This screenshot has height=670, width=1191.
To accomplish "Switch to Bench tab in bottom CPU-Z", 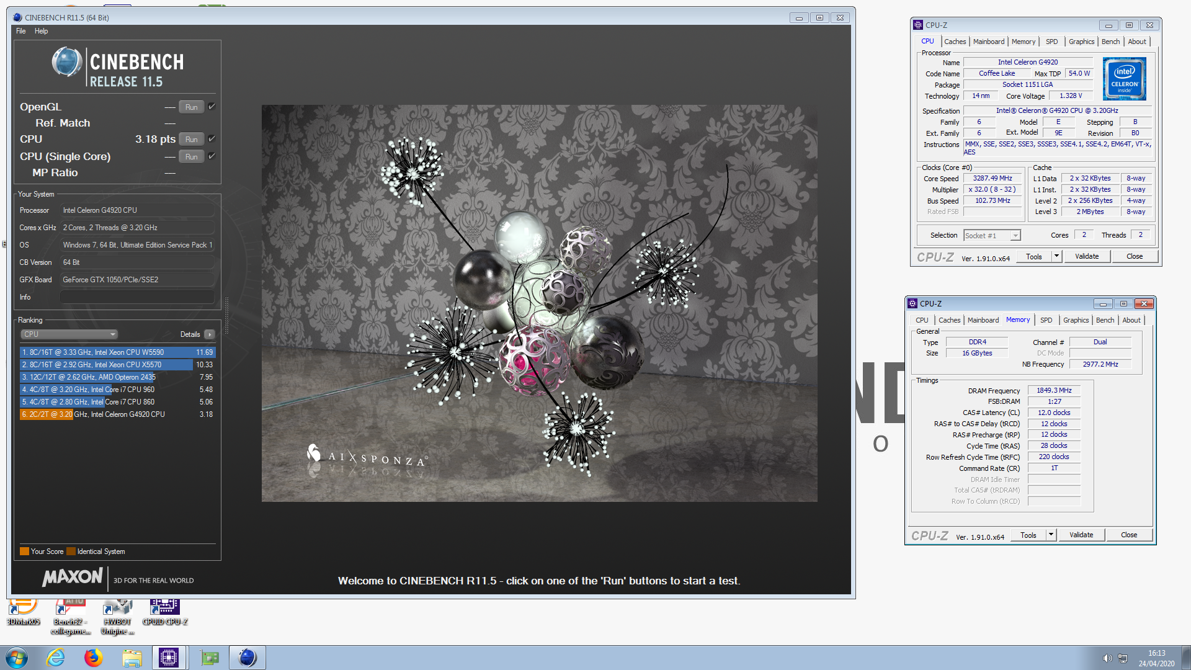I will (1105, 320).
